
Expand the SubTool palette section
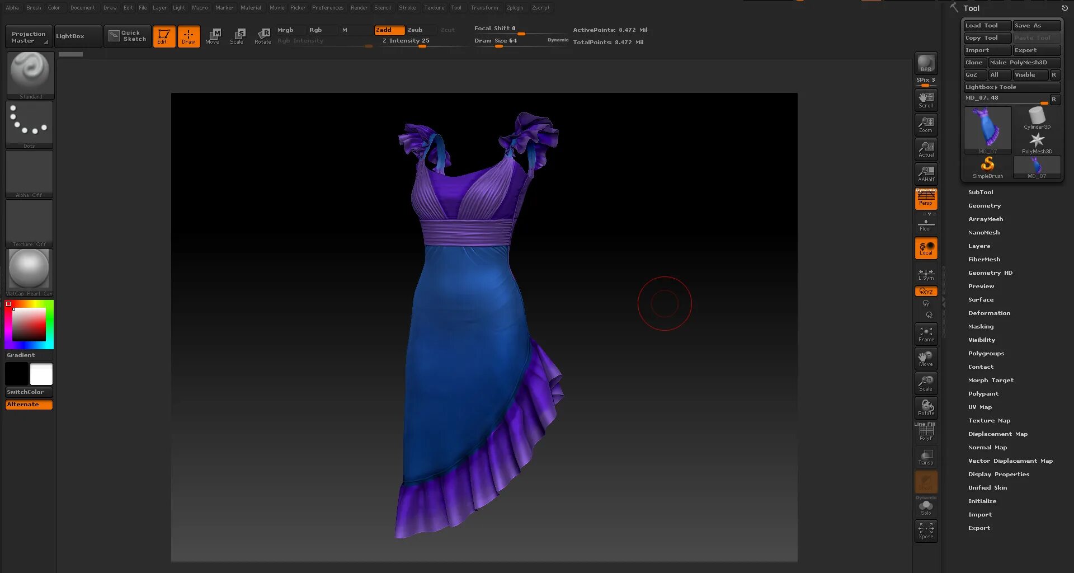pyautogui.click(x=981, y=192)
